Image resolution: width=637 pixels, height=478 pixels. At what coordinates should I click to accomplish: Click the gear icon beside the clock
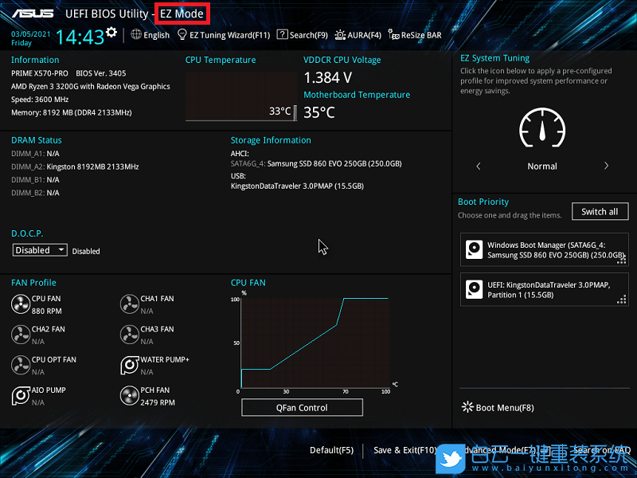click(x=111, y=32)
